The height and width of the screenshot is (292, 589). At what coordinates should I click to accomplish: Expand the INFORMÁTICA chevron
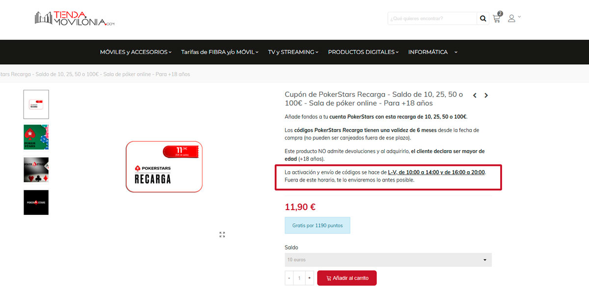click(x=455, y=52)
